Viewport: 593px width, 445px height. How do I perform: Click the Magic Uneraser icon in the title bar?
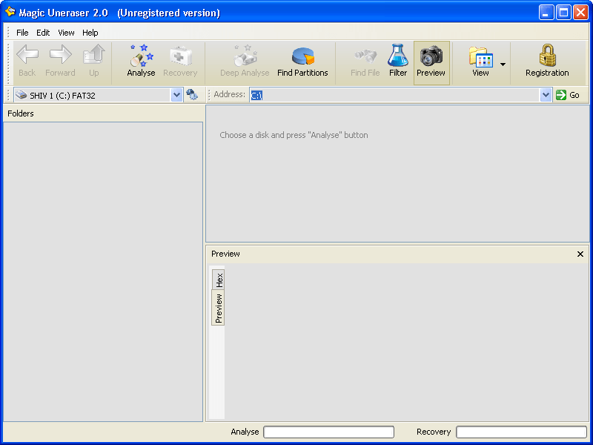(9, 12)
